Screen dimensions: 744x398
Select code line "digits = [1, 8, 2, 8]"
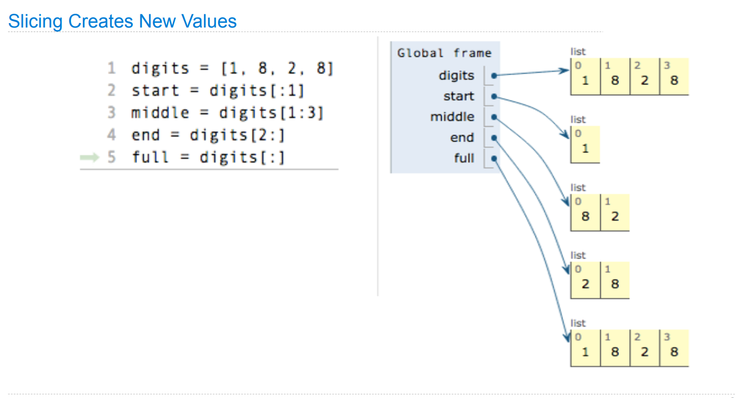click(232, 69)
